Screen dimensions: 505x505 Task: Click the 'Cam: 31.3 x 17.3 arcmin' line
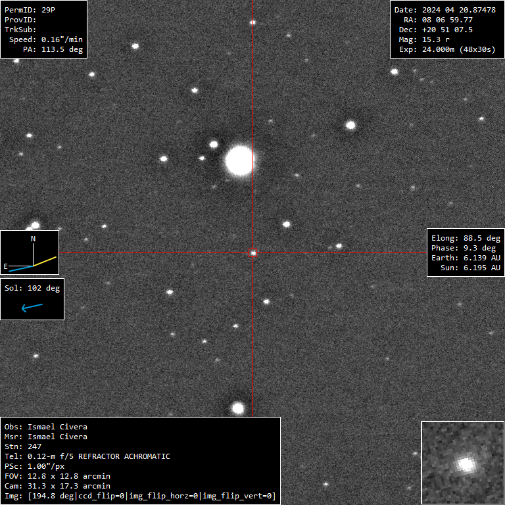point(57,486)
